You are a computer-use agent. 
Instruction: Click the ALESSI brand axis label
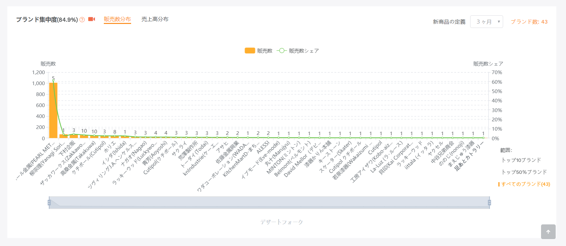(263, 147)
